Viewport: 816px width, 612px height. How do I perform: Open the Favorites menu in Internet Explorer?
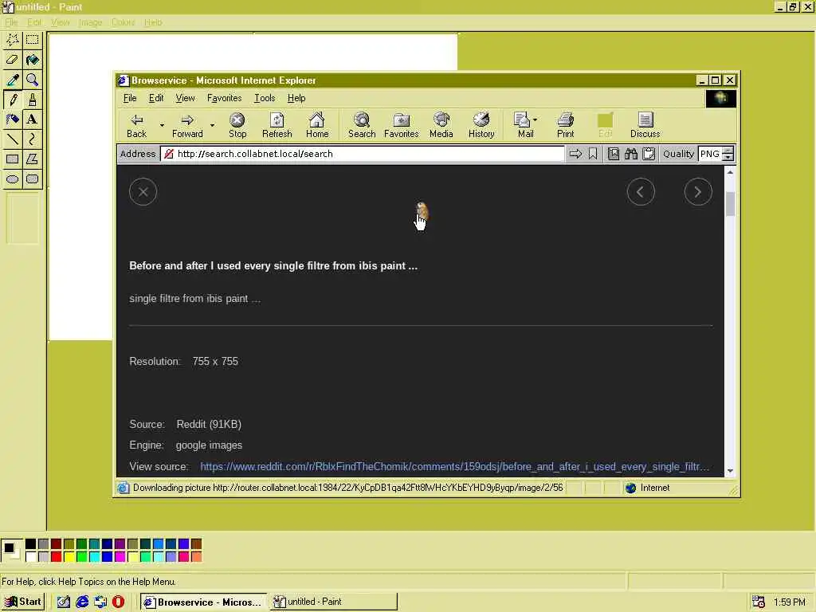pos(224,98)
